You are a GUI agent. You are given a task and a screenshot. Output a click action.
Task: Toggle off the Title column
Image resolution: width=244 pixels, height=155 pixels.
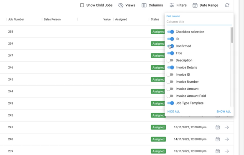[x=170, y=53]
